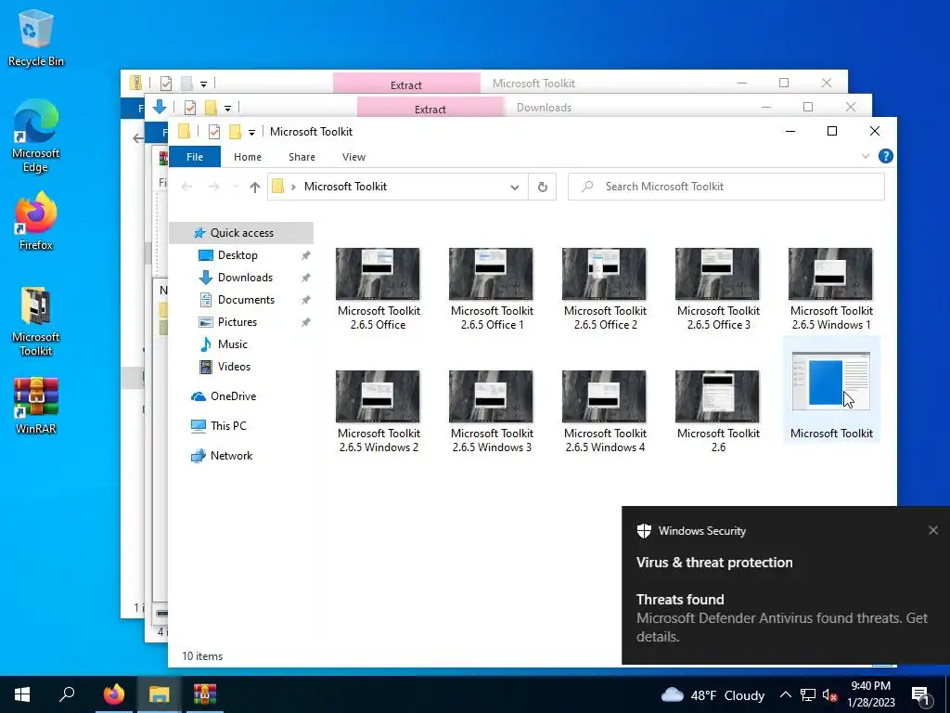Select Microsoft Toolkit 2.6.5 Windows 3 file
Image resolution: width=950 pixels, height=713 pixels.
[x=491, y=411]
